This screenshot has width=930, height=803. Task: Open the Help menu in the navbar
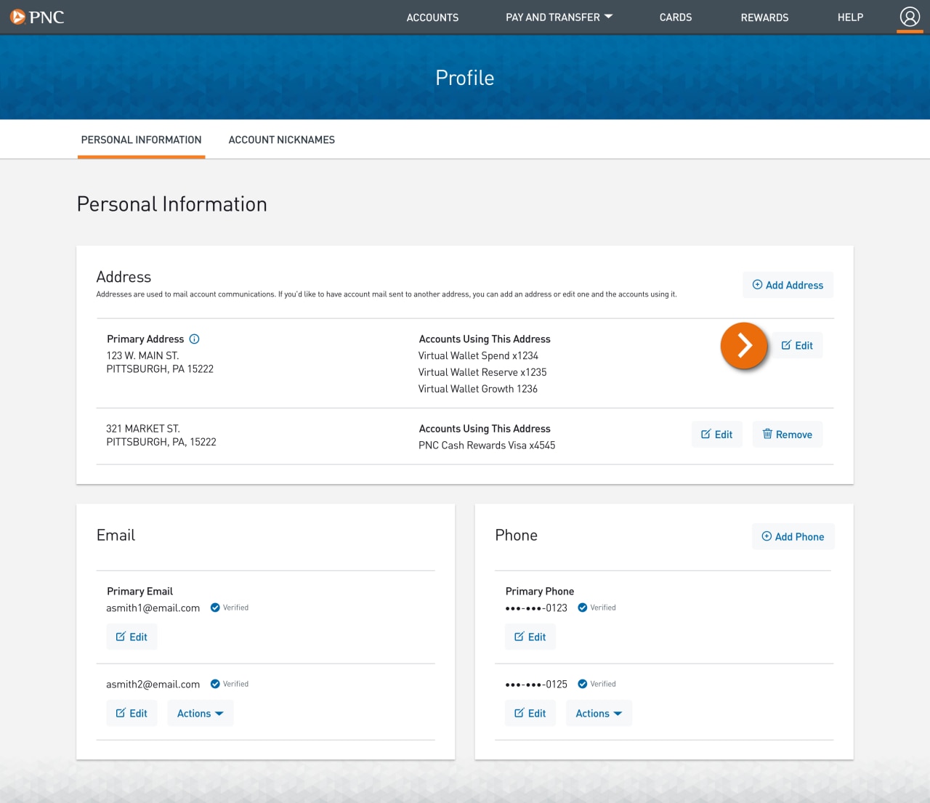point(850,17)
